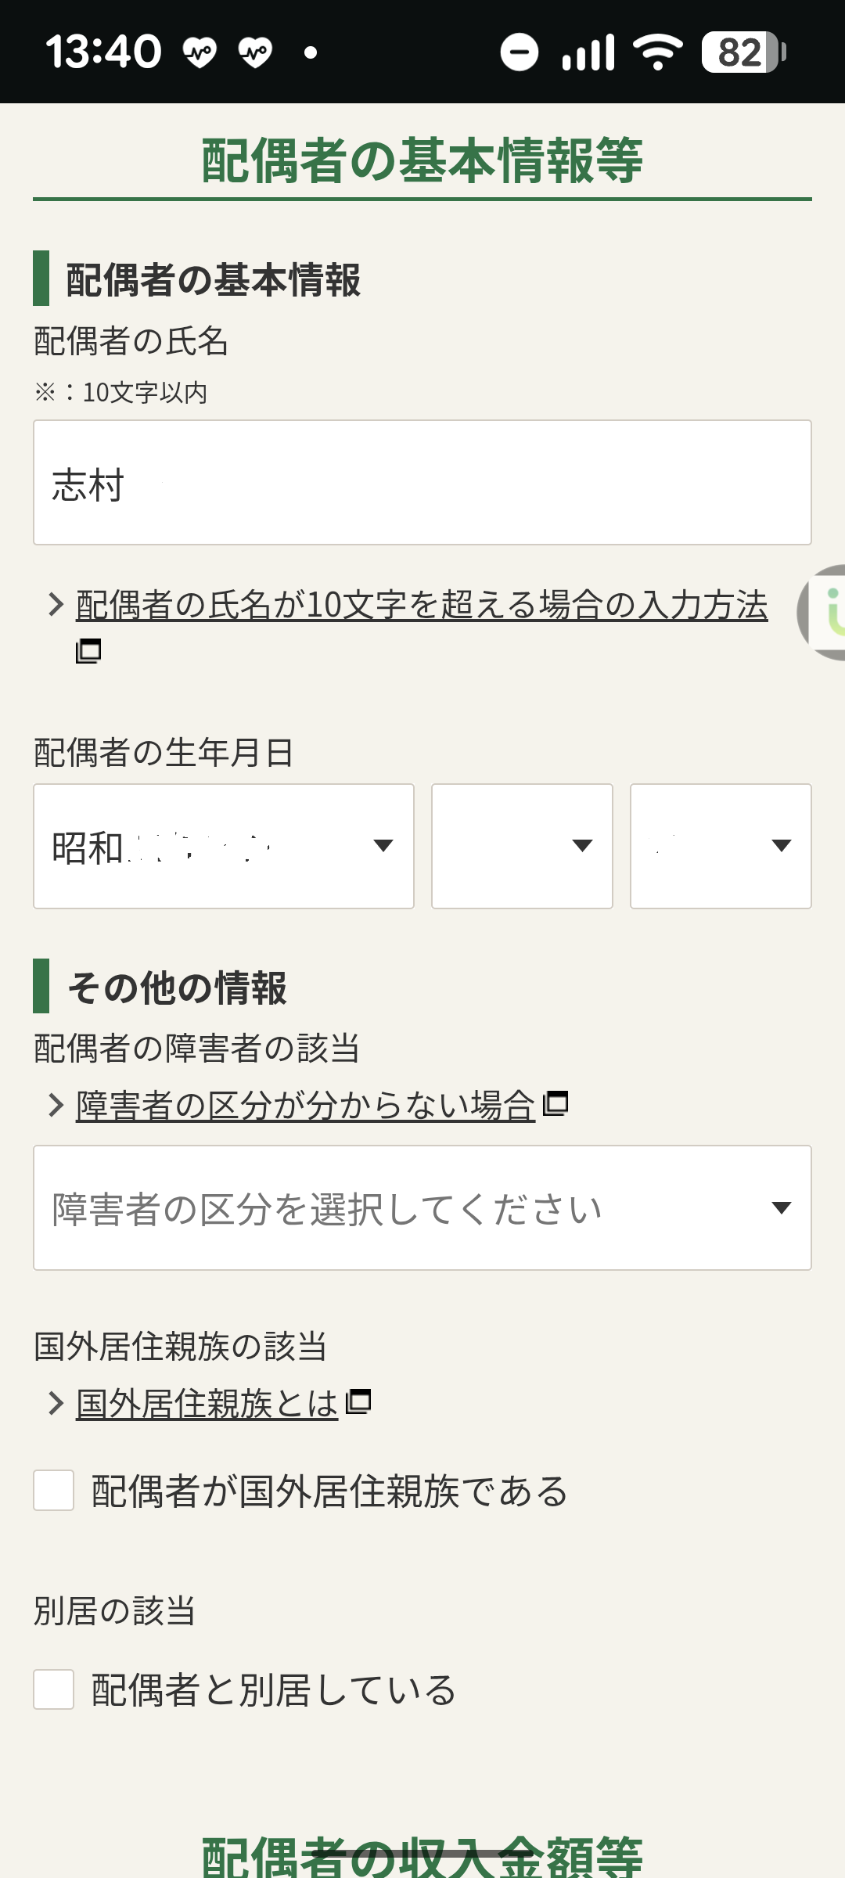
Task: Tap the cellular signal bars icon
Action: pyautogui.click(x=588, y=52)
